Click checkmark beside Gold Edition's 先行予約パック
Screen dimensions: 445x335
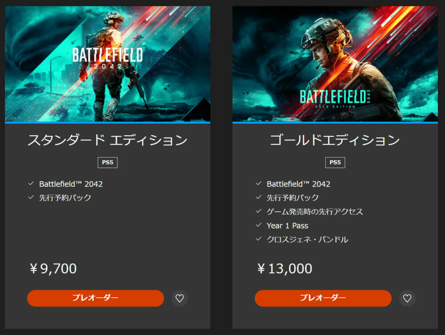click(259, 197)
